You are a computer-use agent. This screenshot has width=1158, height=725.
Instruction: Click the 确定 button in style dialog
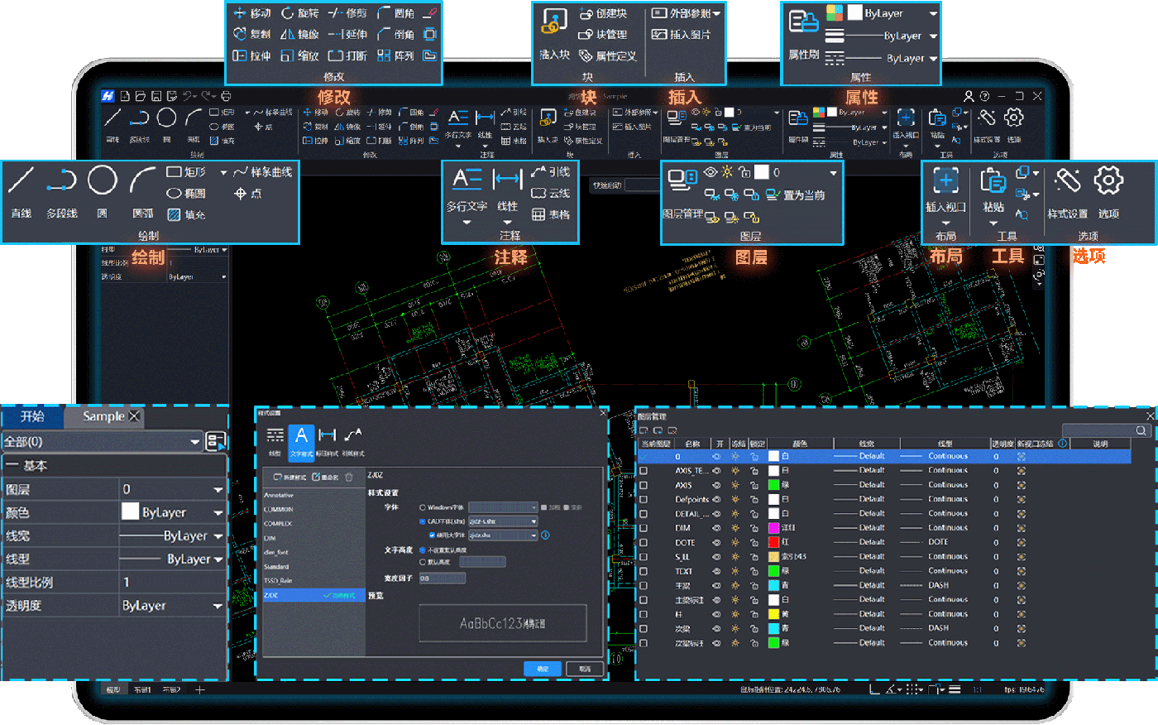click(x=543, y=669)
